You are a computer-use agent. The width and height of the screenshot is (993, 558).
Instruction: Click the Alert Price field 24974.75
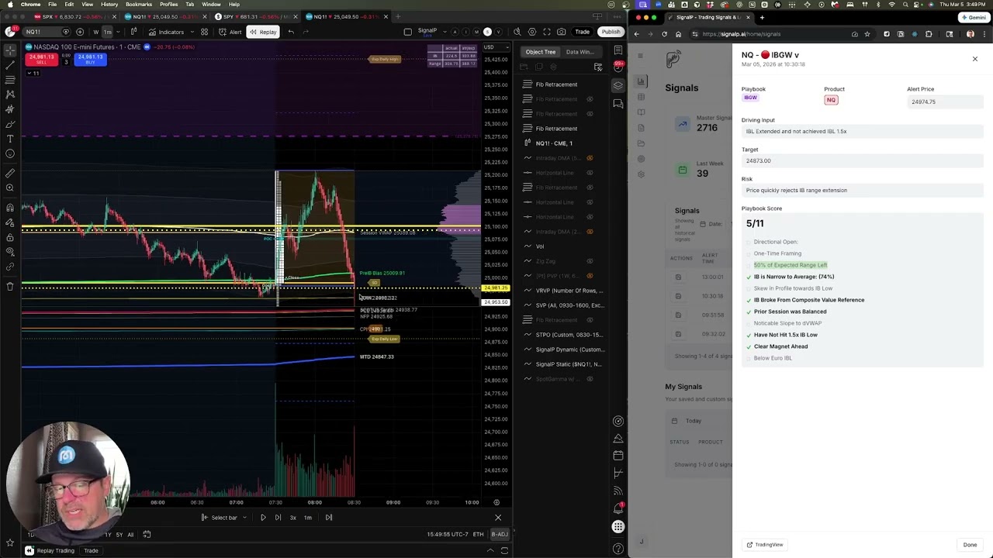coord(945,102)
